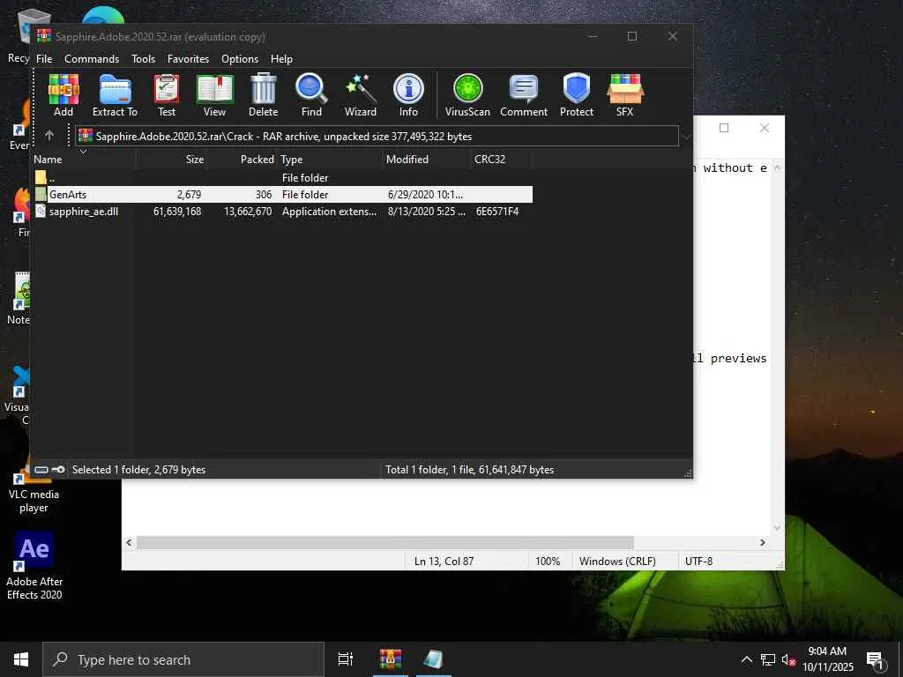Viewport: 903px width, 677px height.
Task: Open the Favorites menu
Action: (188, 59)
